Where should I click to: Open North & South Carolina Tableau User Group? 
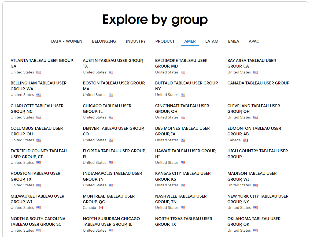coord(38,221)
